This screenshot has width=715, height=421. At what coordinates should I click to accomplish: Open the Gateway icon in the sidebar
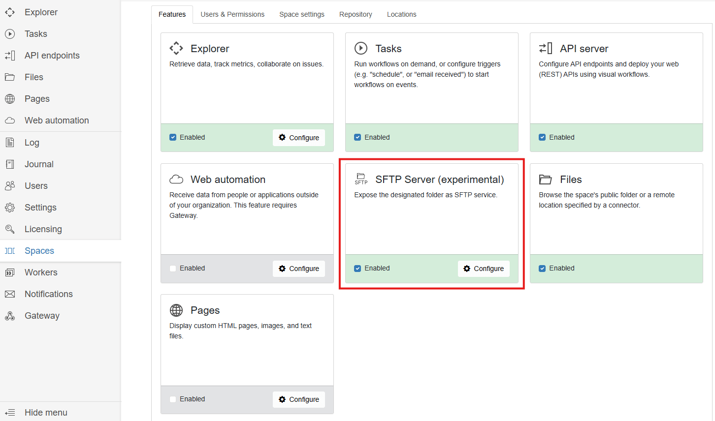pos(10,316)
